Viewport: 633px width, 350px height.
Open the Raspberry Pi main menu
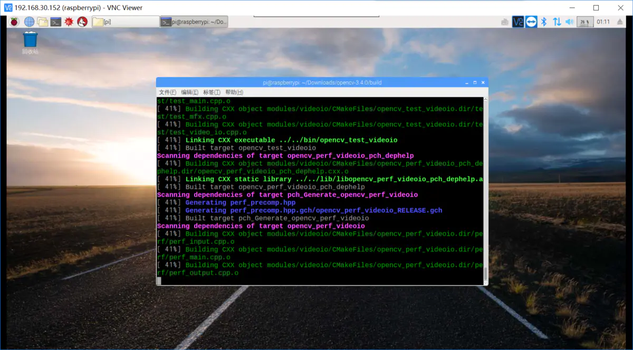click(15, 22)
